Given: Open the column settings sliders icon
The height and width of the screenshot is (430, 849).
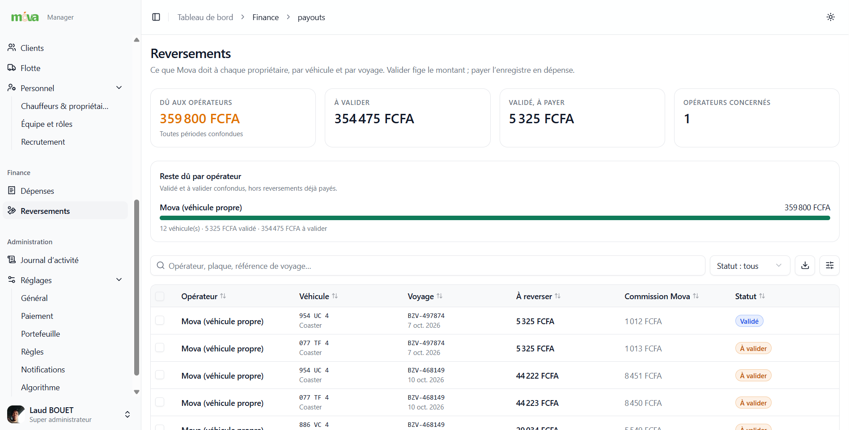Looking at the screenshot, I should tap(830, 266).
